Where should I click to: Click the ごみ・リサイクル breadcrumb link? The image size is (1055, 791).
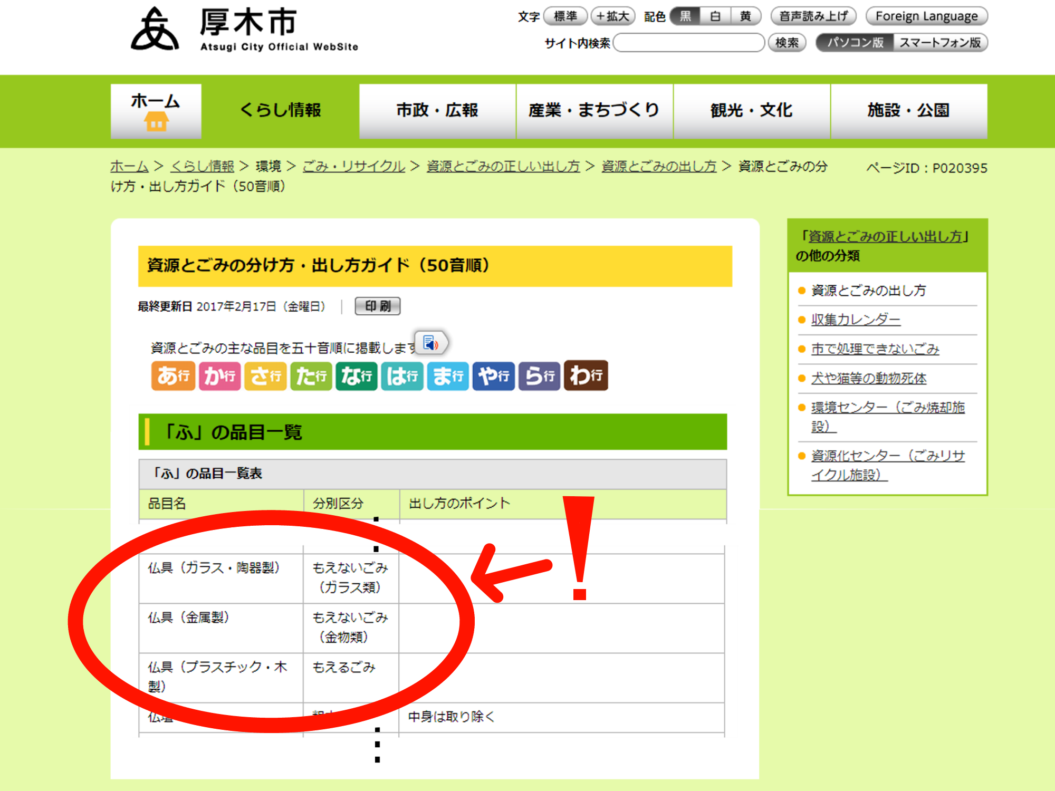click(354, 167)
